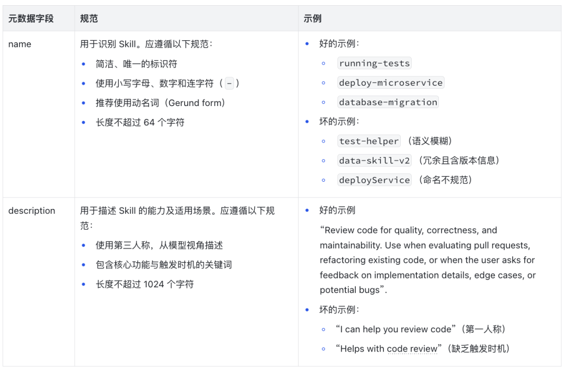Click the 示例 column header

313,19
